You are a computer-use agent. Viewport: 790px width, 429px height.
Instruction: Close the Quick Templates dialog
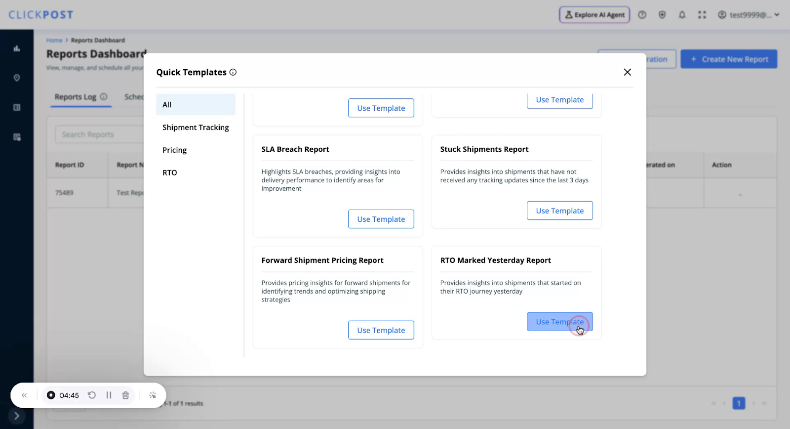point(627,72)
